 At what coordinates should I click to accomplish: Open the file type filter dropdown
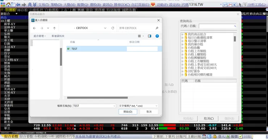(156, 106)
